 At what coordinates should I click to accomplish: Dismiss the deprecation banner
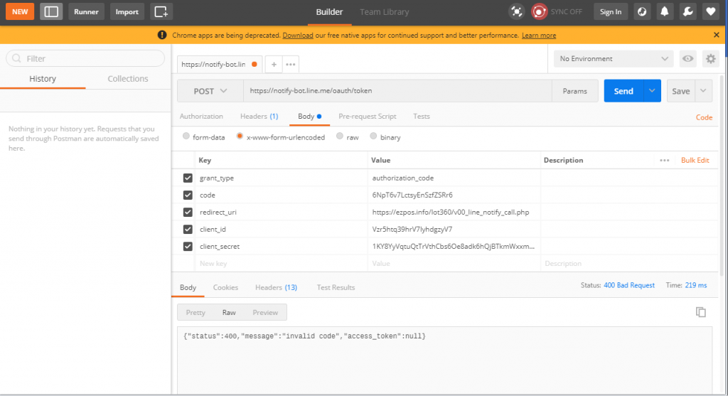(x=717, y=35)
